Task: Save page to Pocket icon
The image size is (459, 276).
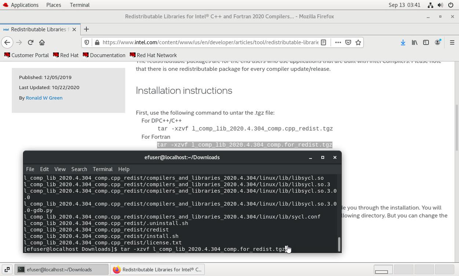Action: click(348, 42)
